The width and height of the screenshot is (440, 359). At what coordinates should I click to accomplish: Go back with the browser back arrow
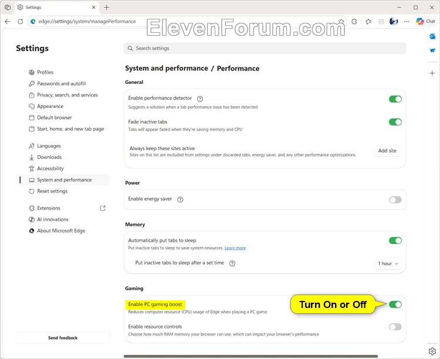pyautogui.click(x=8, y=21)
